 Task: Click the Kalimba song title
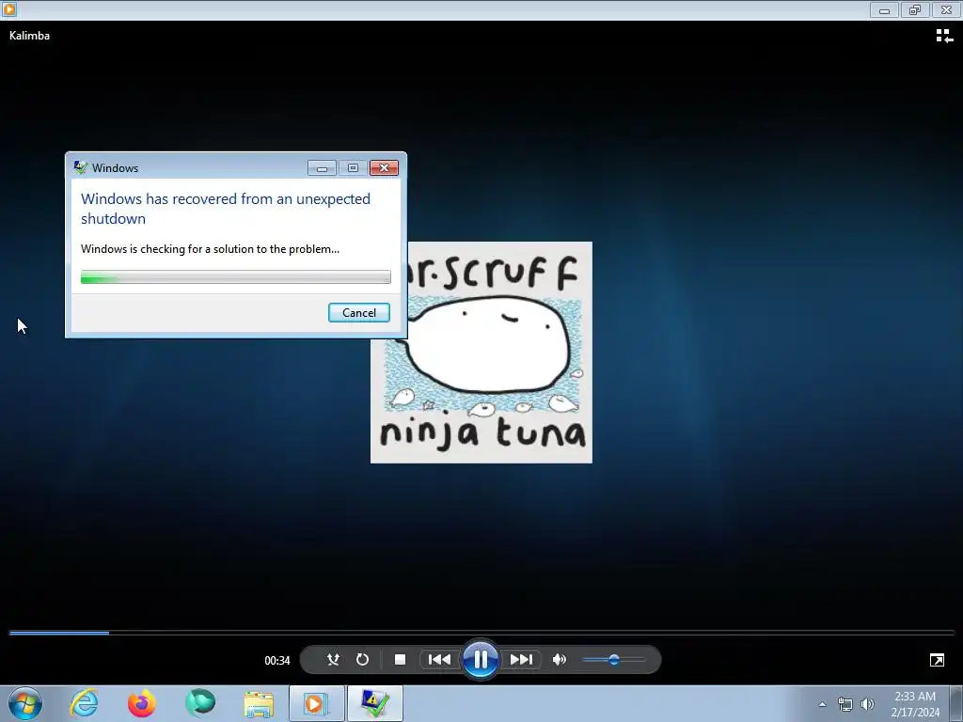click(x=29, y=36)
